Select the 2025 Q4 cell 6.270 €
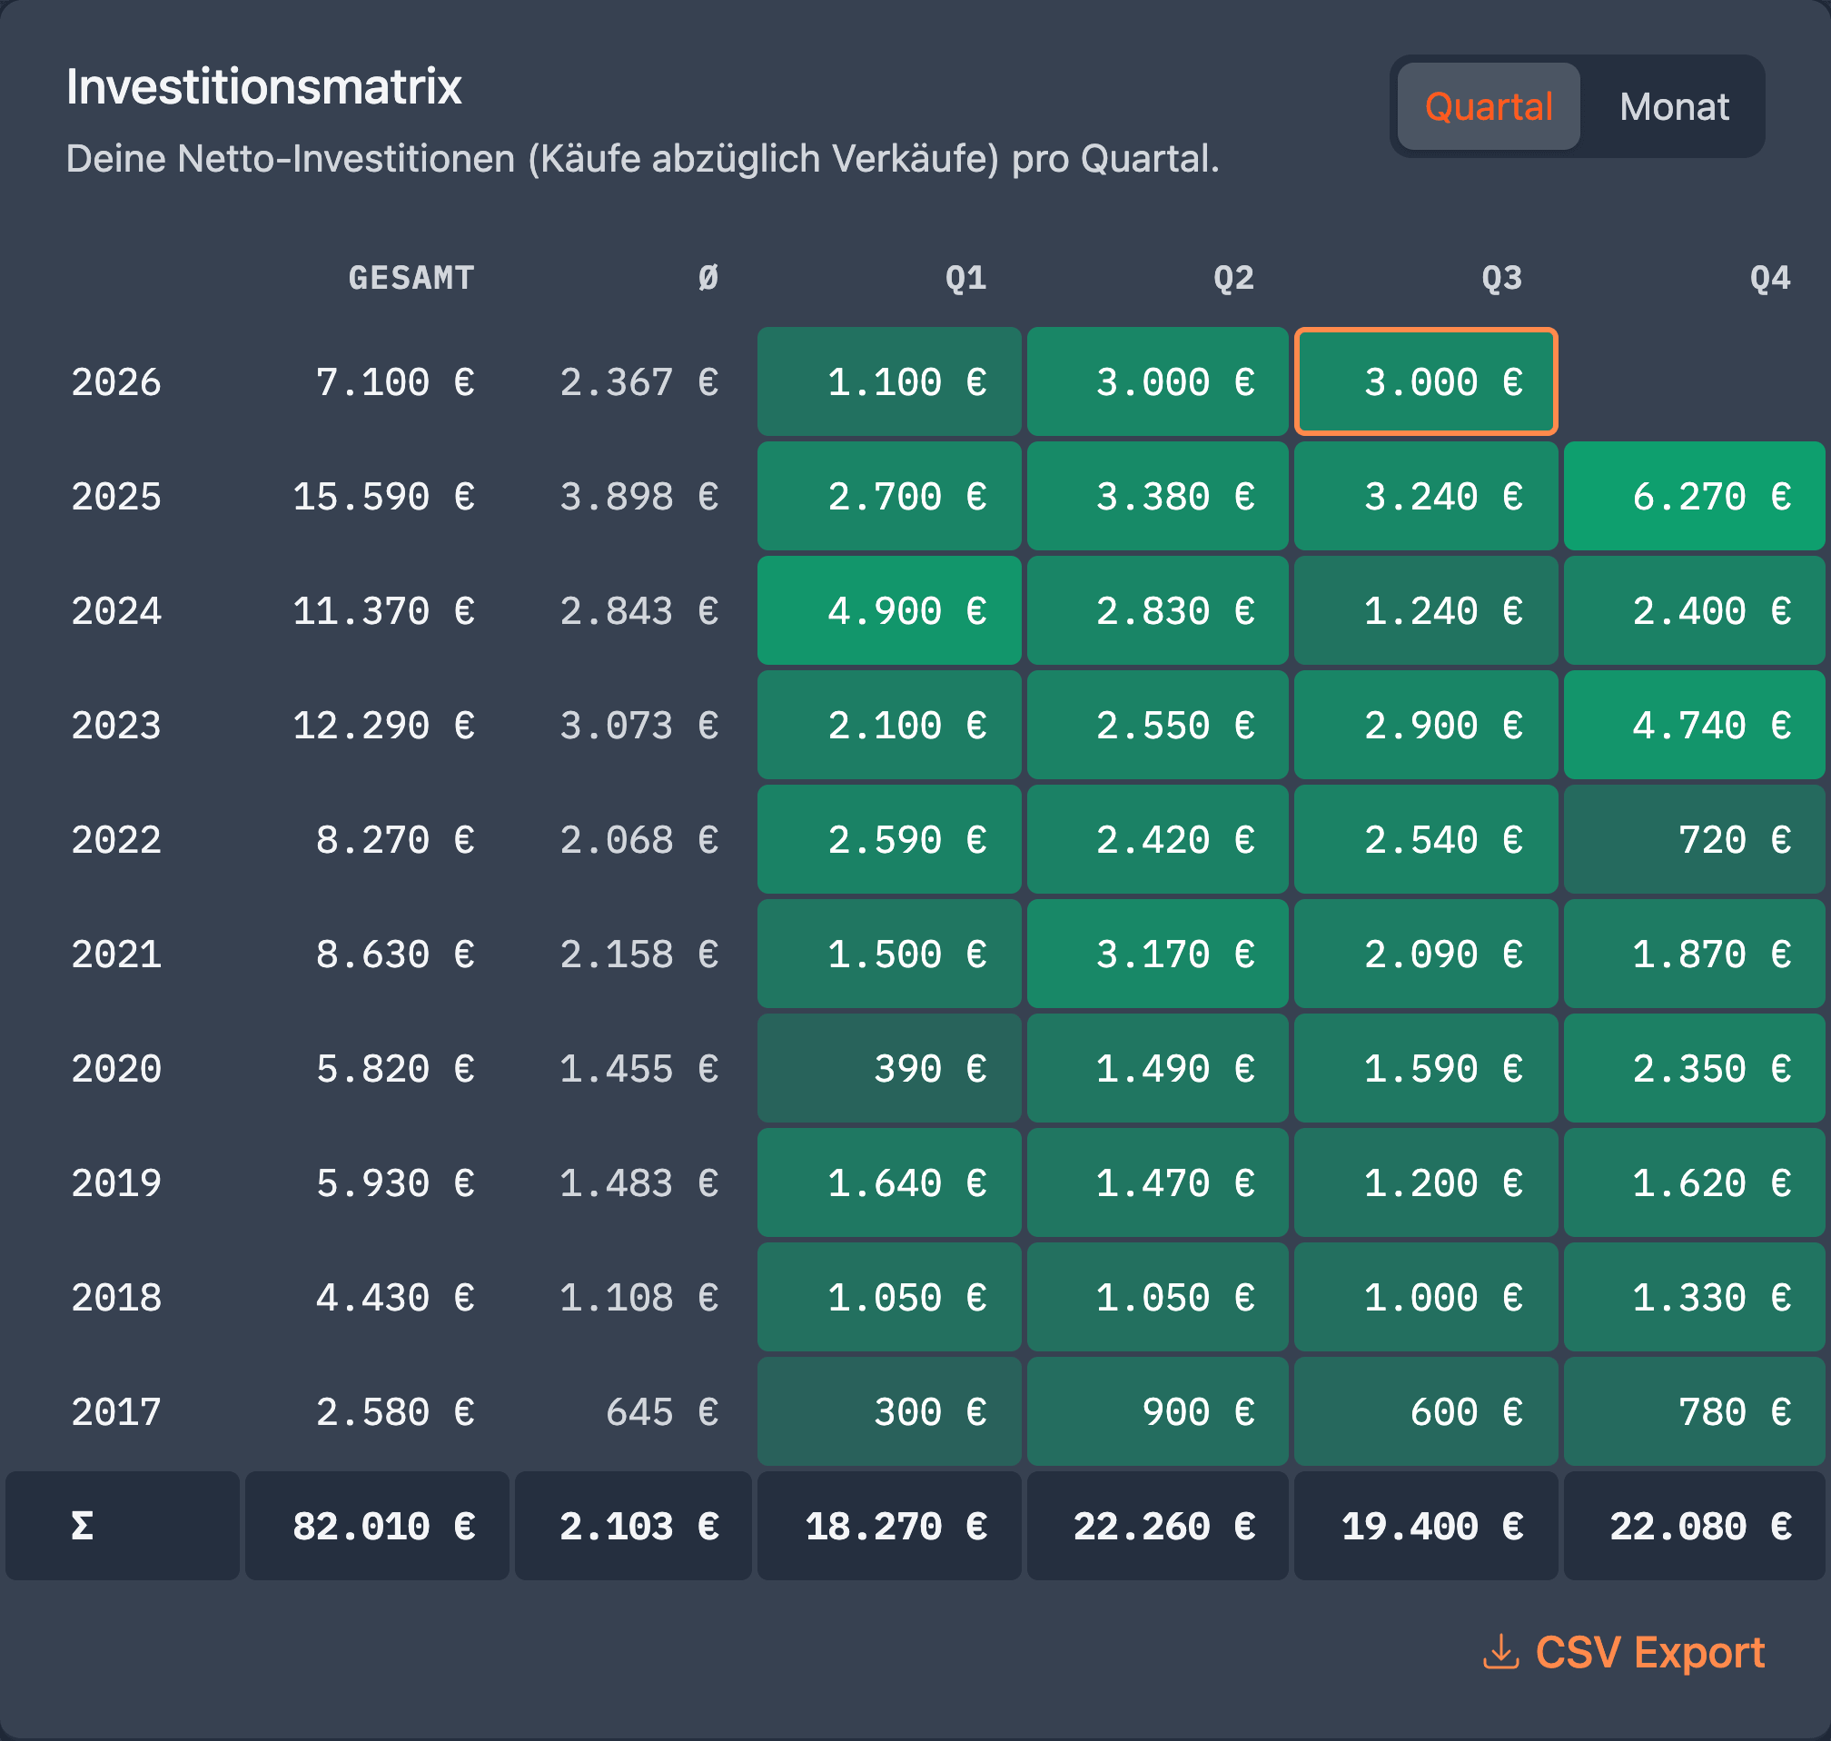This screenshot has width=1831, height=1741. pyautogui.click(x=1695, y=497)
